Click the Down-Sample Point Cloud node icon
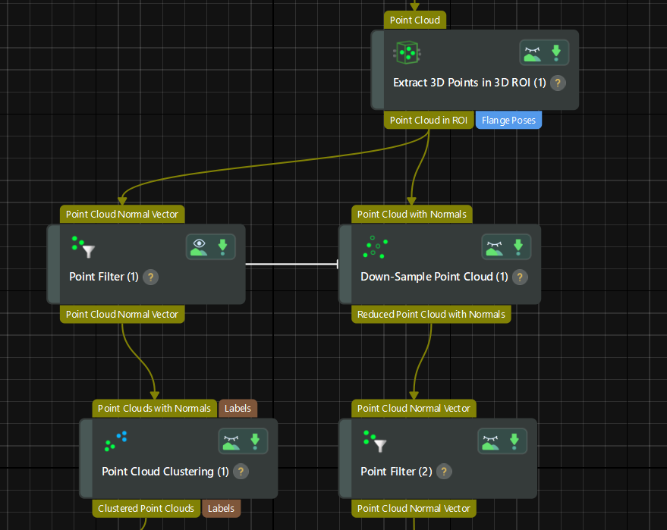 374,246
